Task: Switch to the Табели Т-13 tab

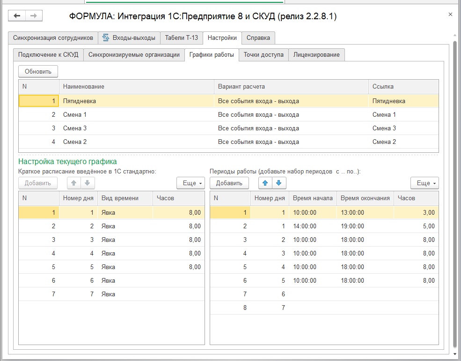Action: tap(182, 38)
